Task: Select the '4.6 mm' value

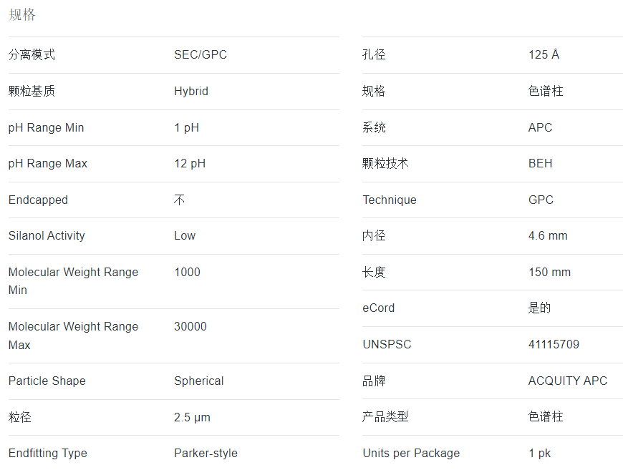Action: (x=548, y=236)
